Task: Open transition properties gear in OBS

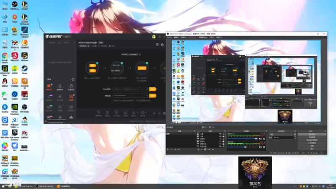Action: click(x=295, y=134)
